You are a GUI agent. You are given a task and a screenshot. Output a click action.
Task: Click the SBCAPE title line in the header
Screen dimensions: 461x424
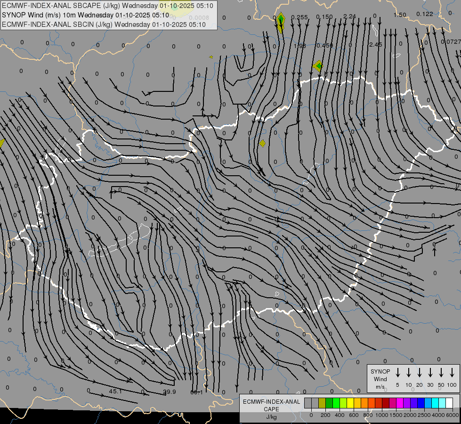(x=107, y=6)
